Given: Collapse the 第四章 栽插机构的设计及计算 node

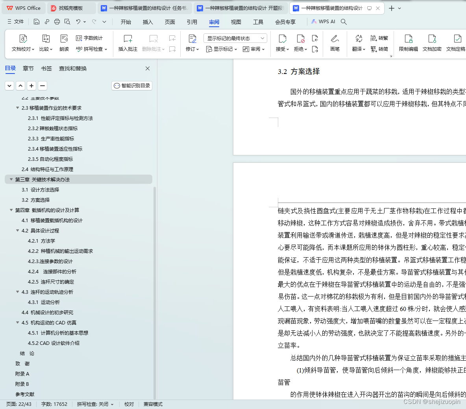Looking at the screenshot, I should (11, 210).
